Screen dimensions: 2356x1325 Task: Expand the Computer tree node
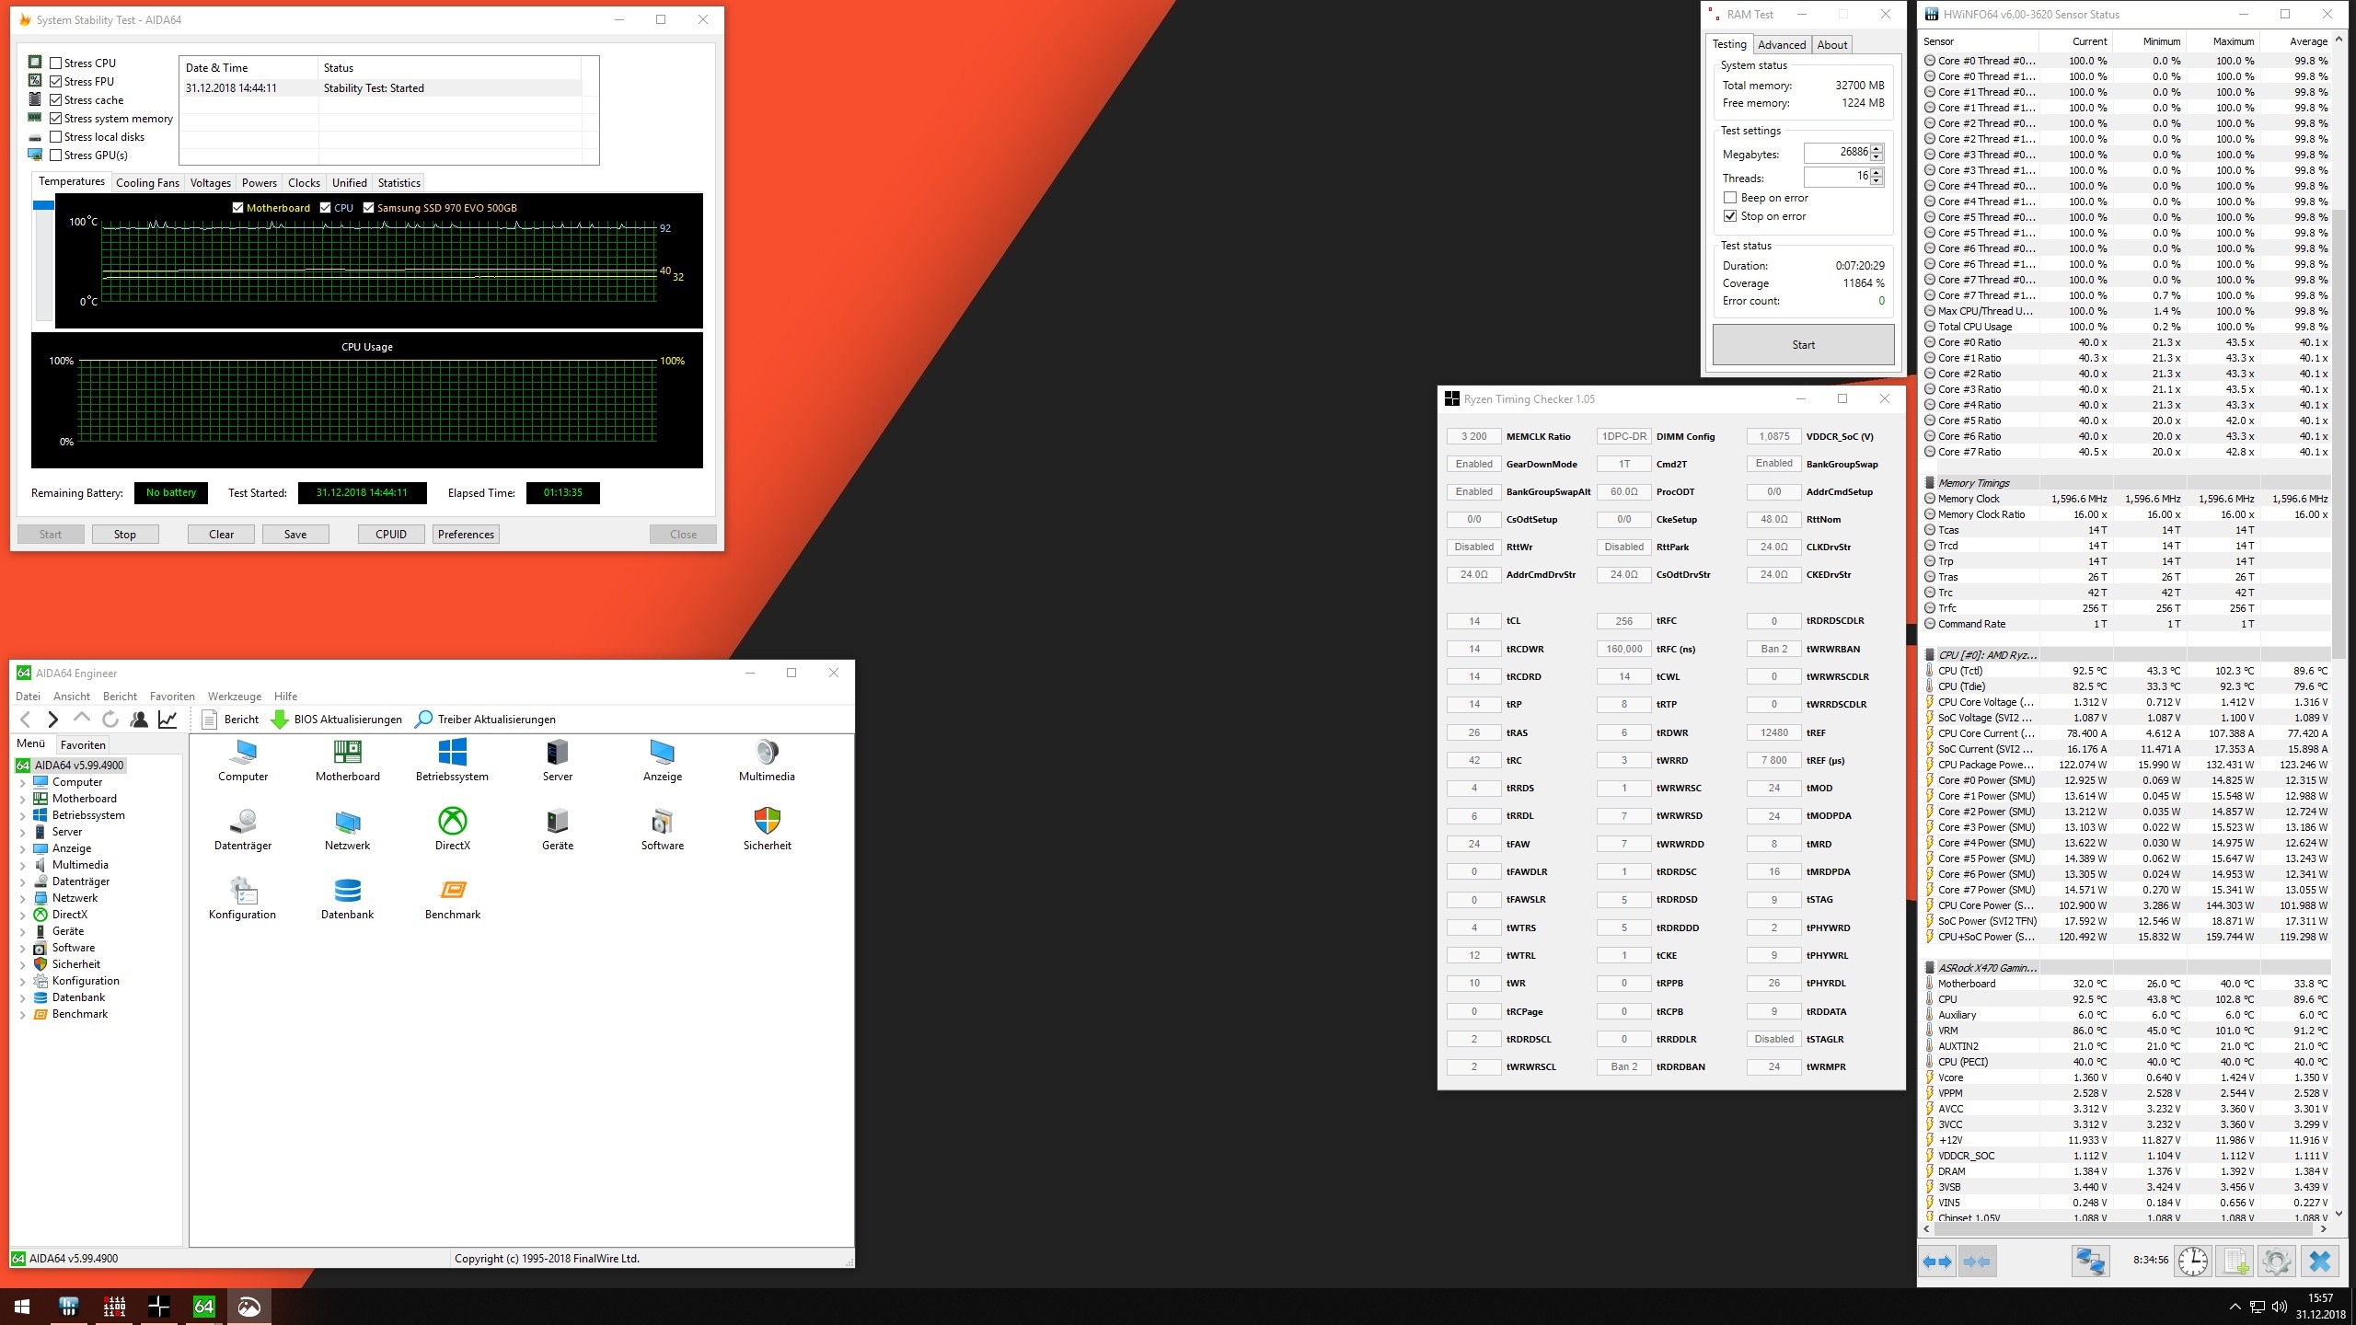point(23,781)
